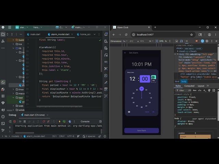The height and width of the screenshot is (164, 219).
Task: Click the Save Alarm button
Action: pyautogui.click(x=141, y=131)
